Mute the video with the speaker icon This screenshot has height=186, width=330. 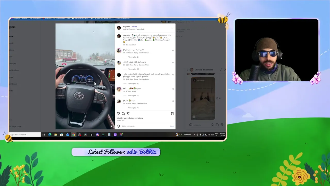(112, 126)
